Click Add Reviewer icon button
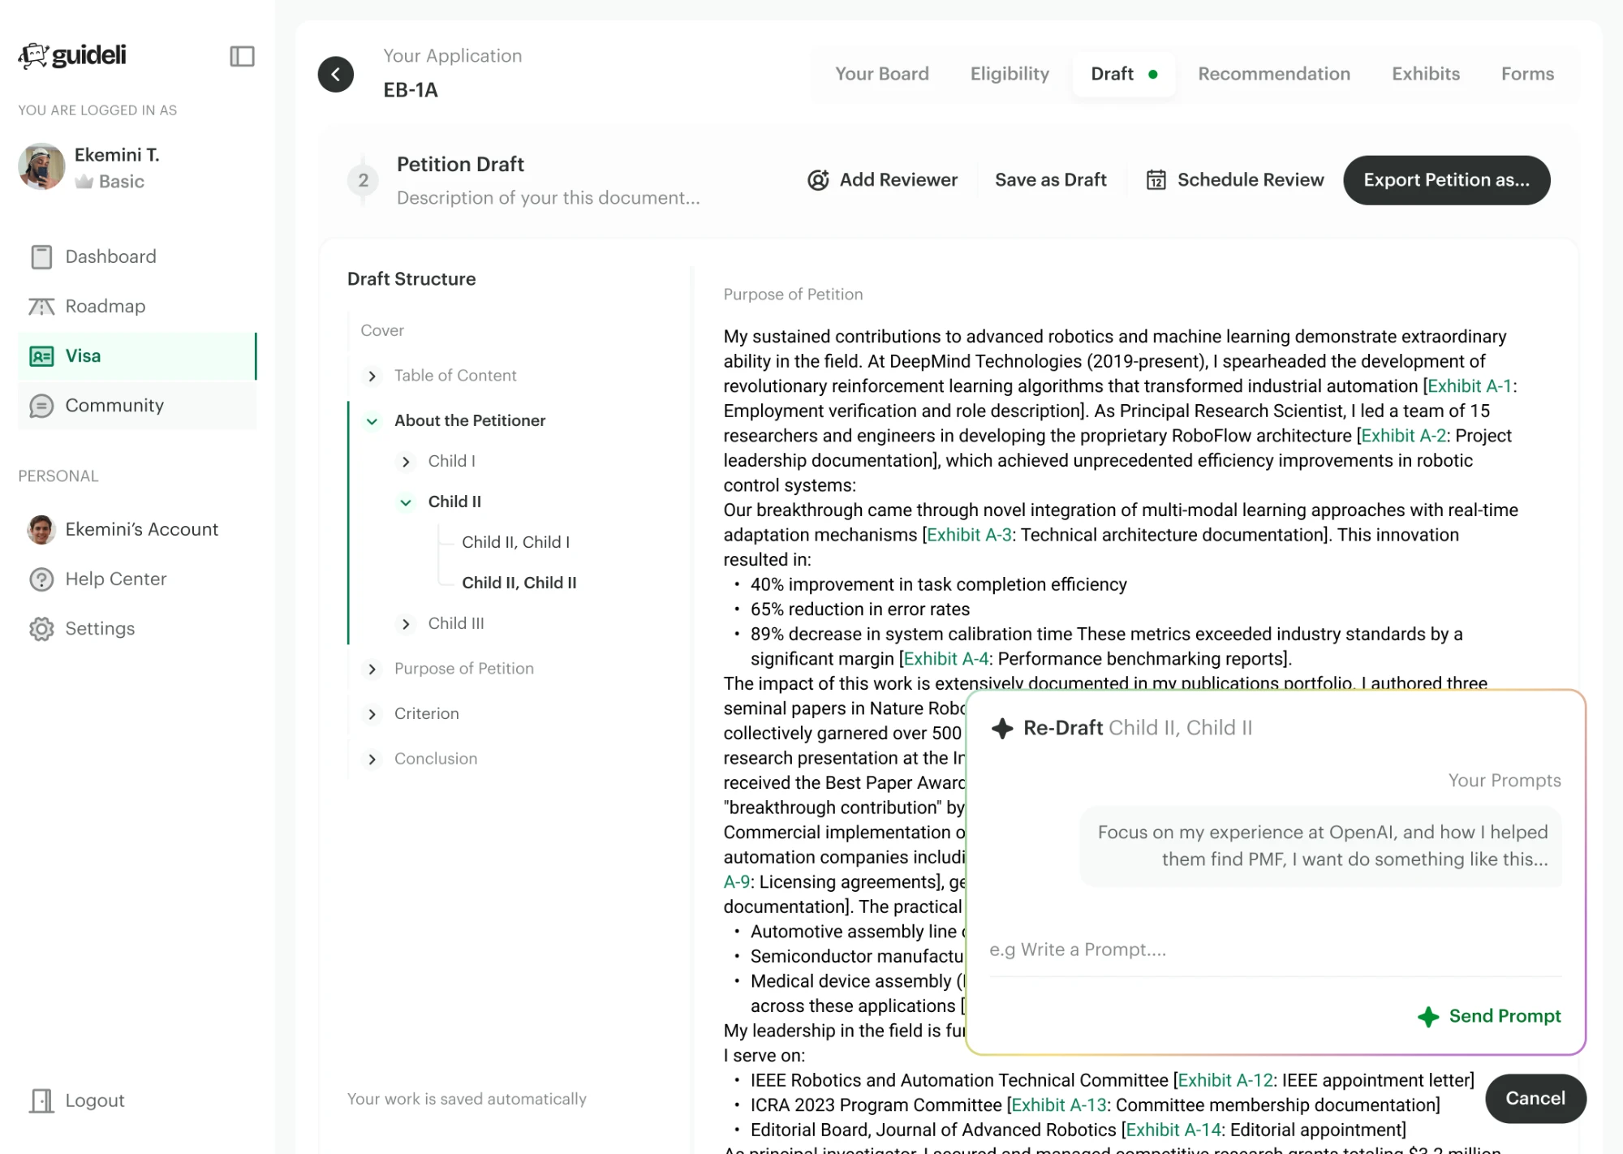This screenshot has height=1154, width=1623. (x=883, y=179)
